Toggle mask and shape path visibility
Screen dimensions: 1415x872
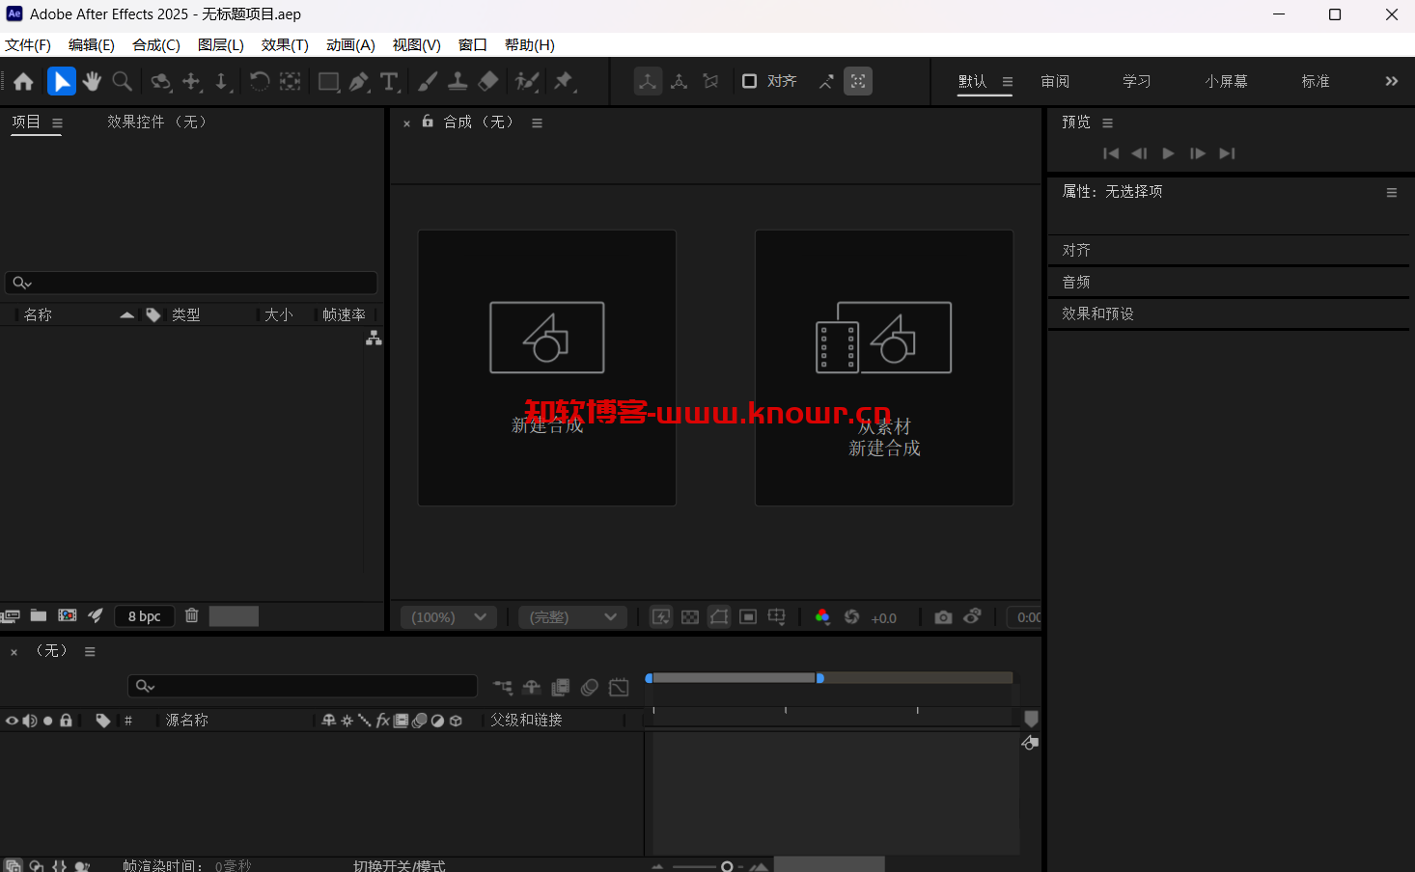(719, 617)
